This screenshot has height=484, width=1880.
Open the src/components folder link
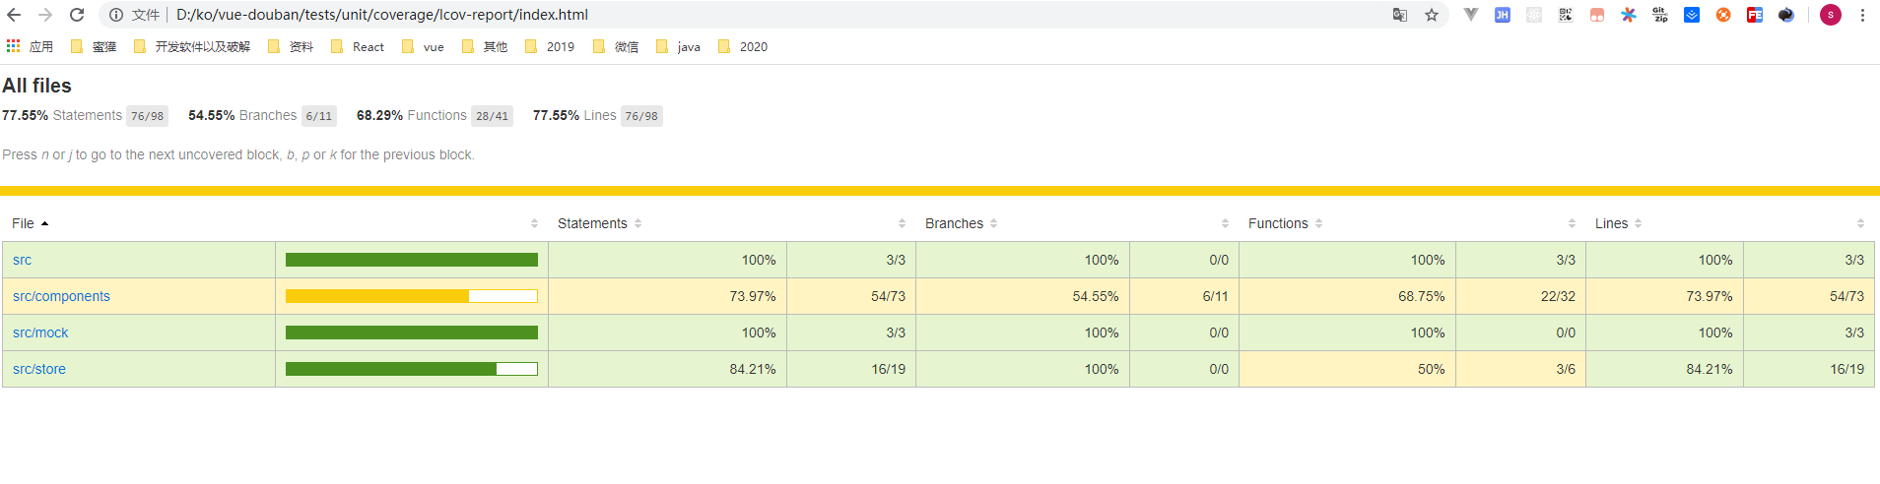[x=61, y=296]
